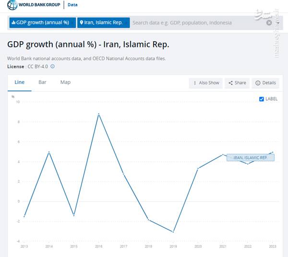Viewport: 288px width, 257px height.
Task: Open the Details button
Action: pyautogui.click(x=266, y=83)
